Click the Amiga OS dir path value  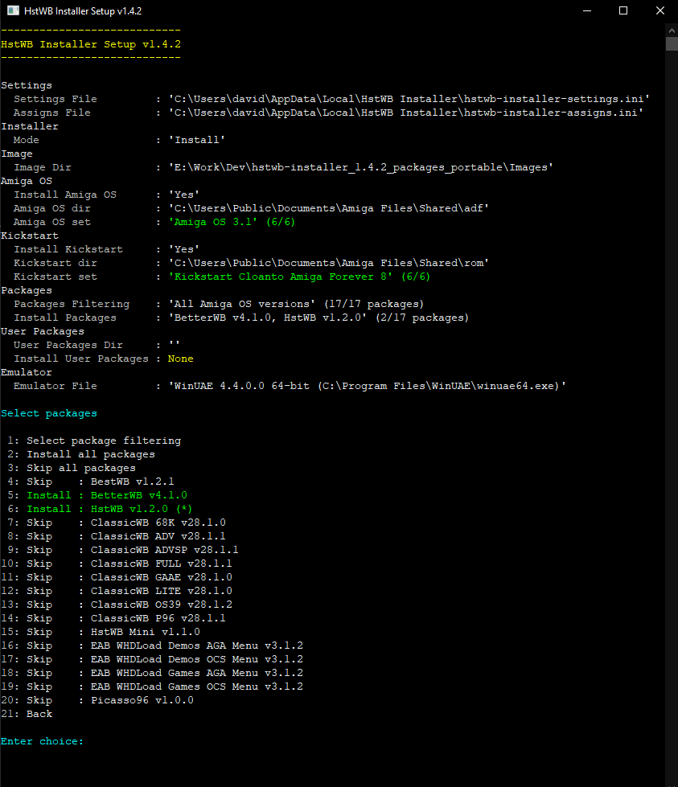click(328, 208)
